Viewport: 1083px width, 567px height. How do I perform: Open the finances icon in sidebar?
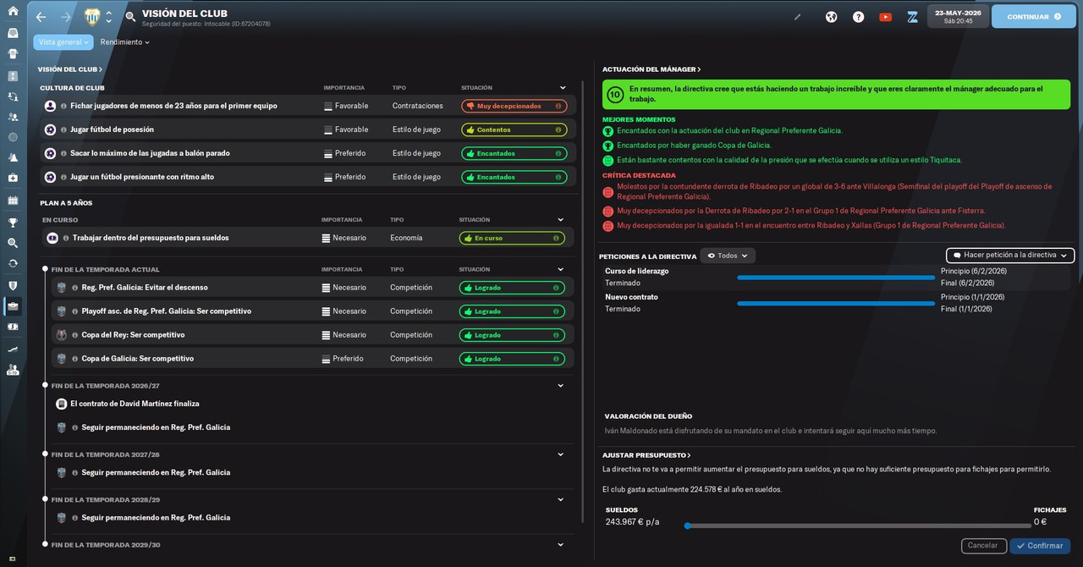click(13, 327)
